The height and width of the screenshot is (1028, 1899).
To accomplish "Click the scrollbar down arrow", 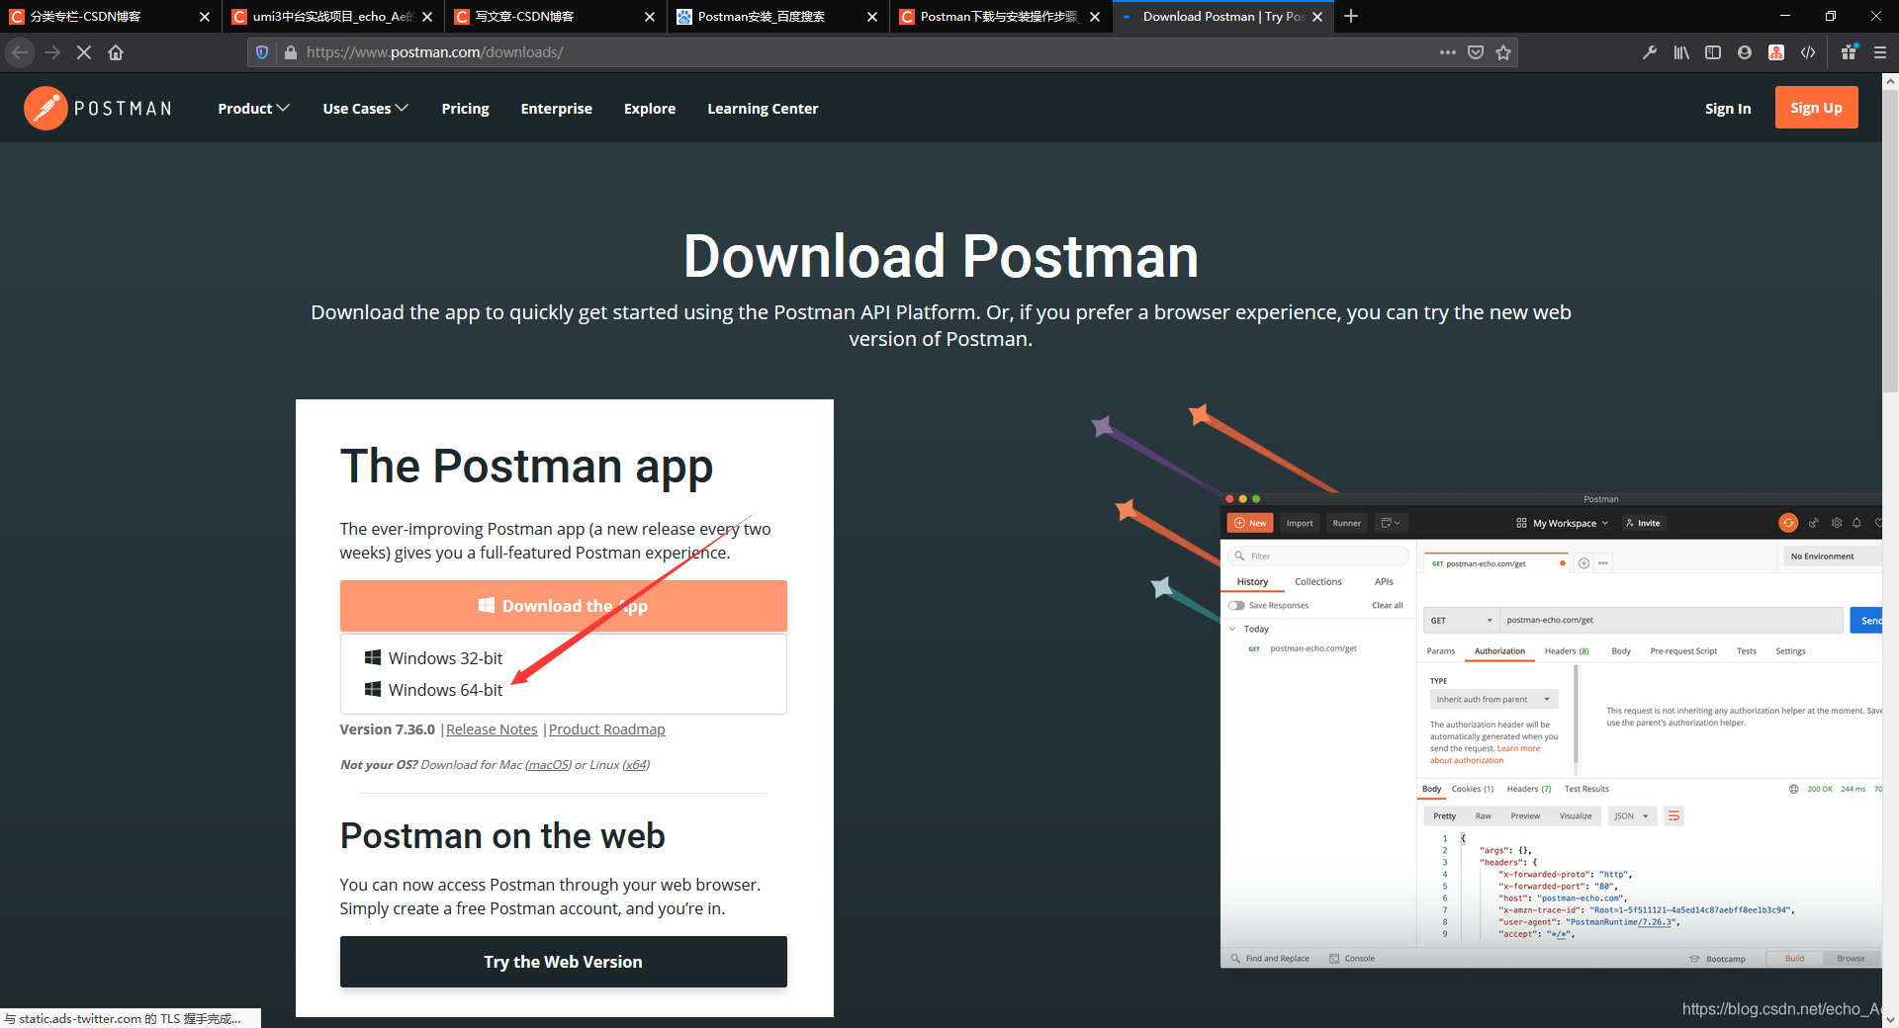I will (1890, 1019).
